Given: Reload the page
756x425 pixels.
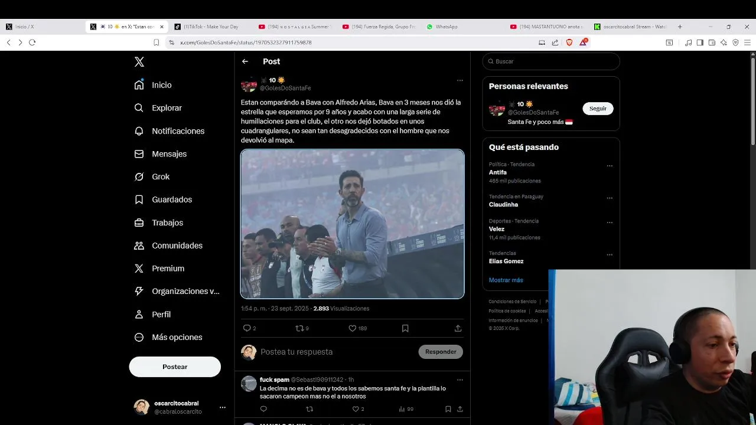Looking at the screenshot, I should tap(32, 42).
